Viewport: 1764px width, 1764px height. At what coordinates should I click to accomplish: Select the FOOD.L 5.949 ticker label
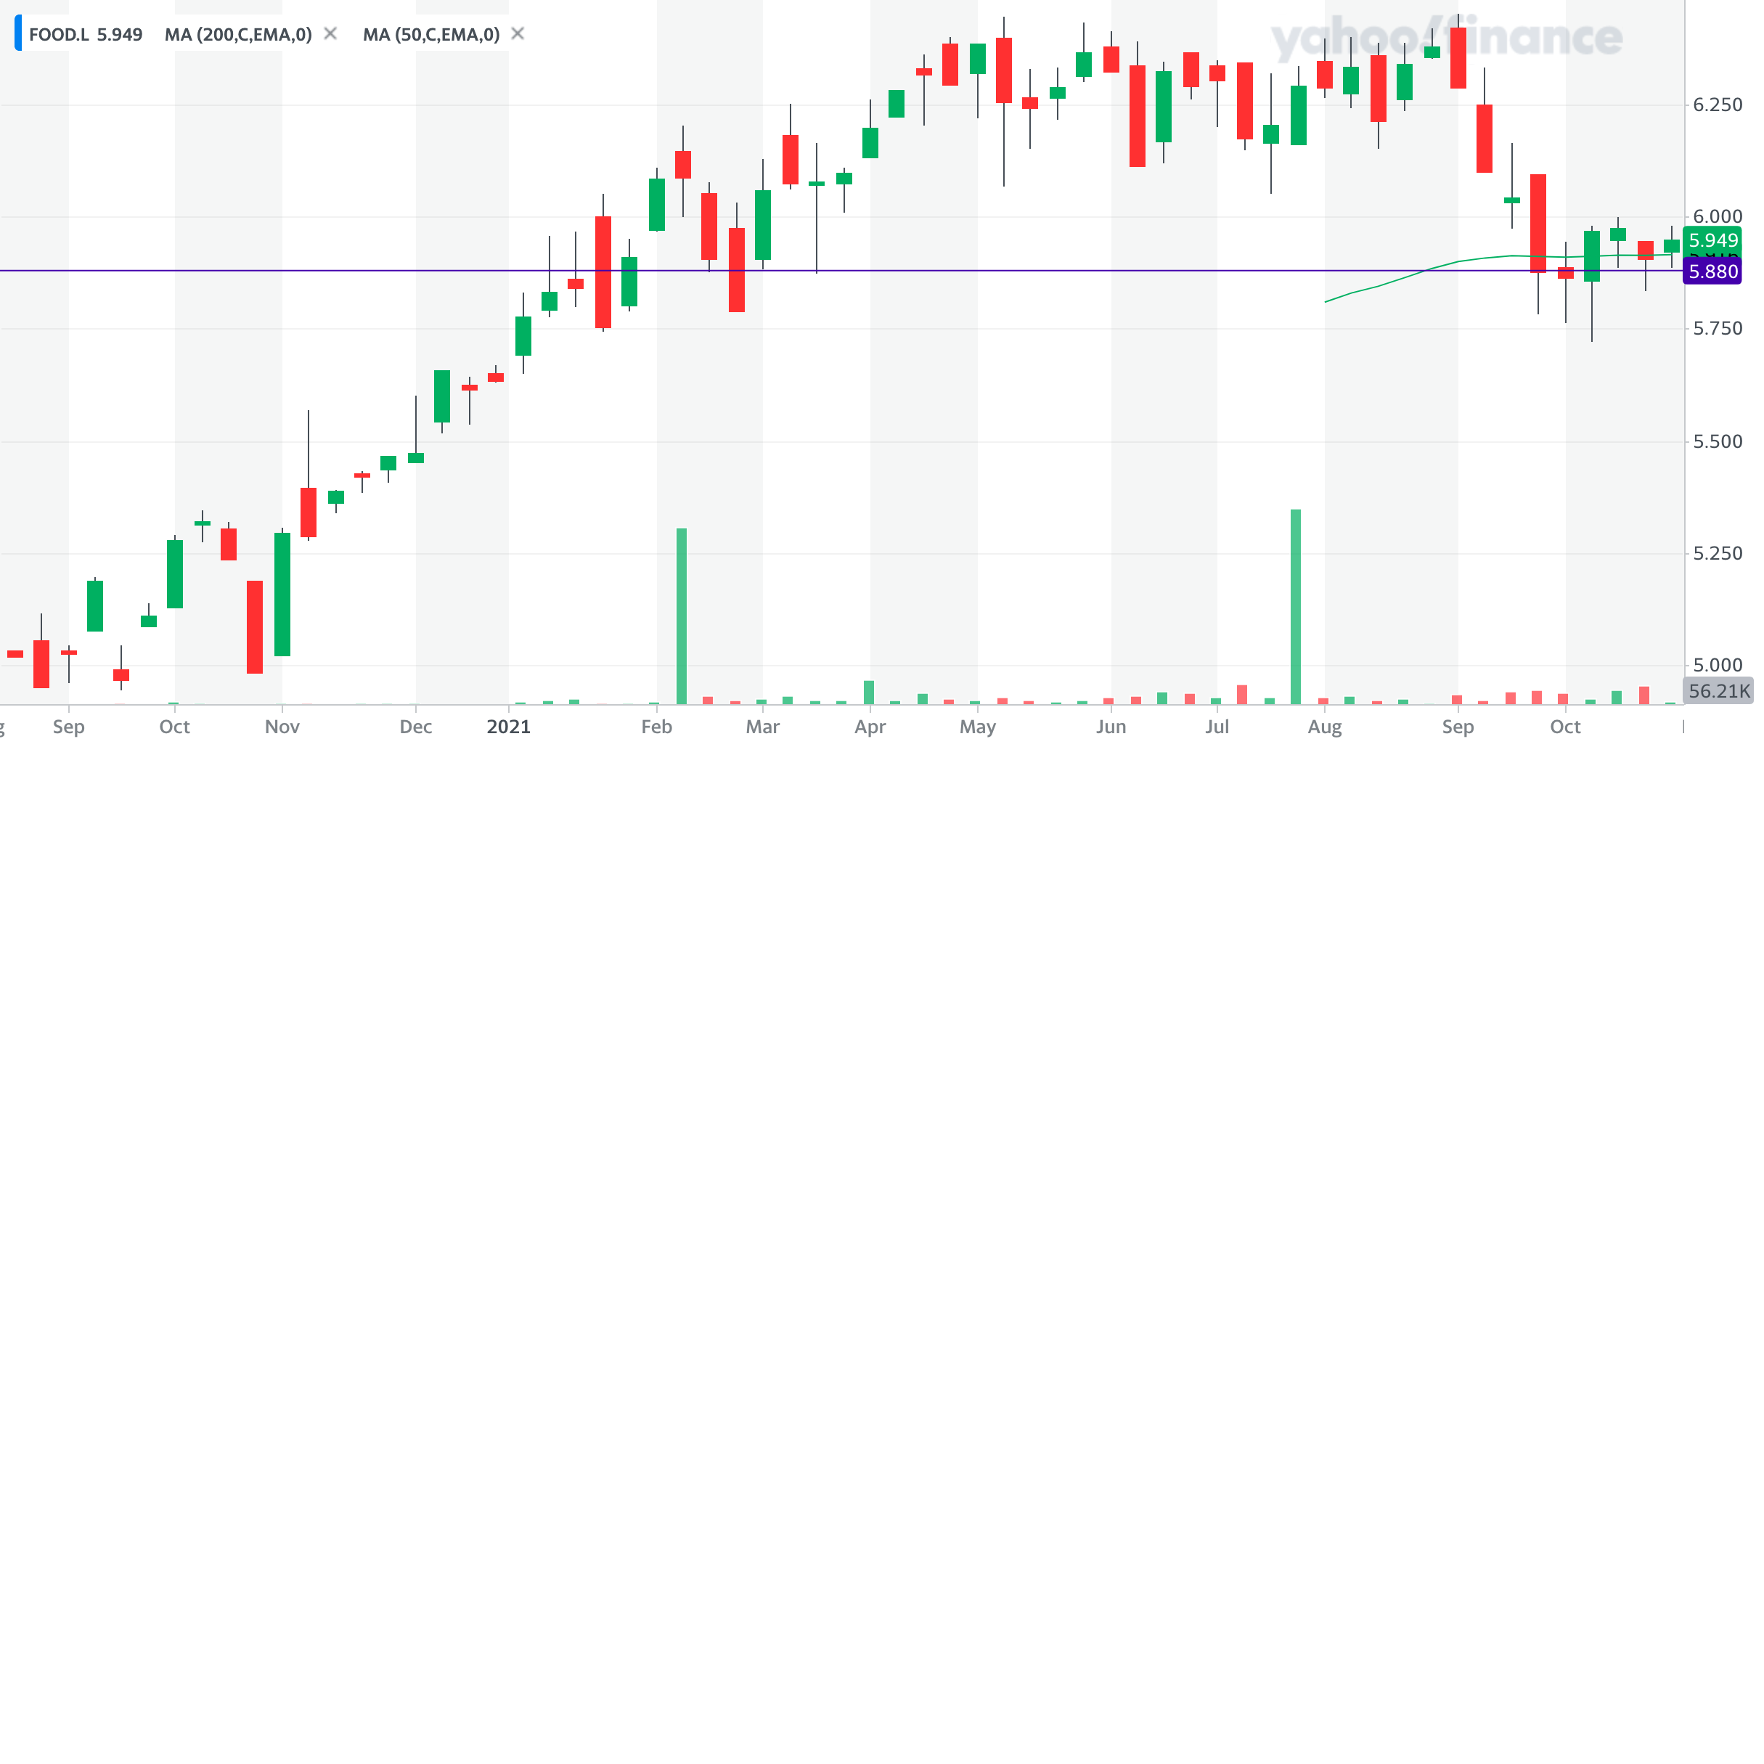(86, 35)
